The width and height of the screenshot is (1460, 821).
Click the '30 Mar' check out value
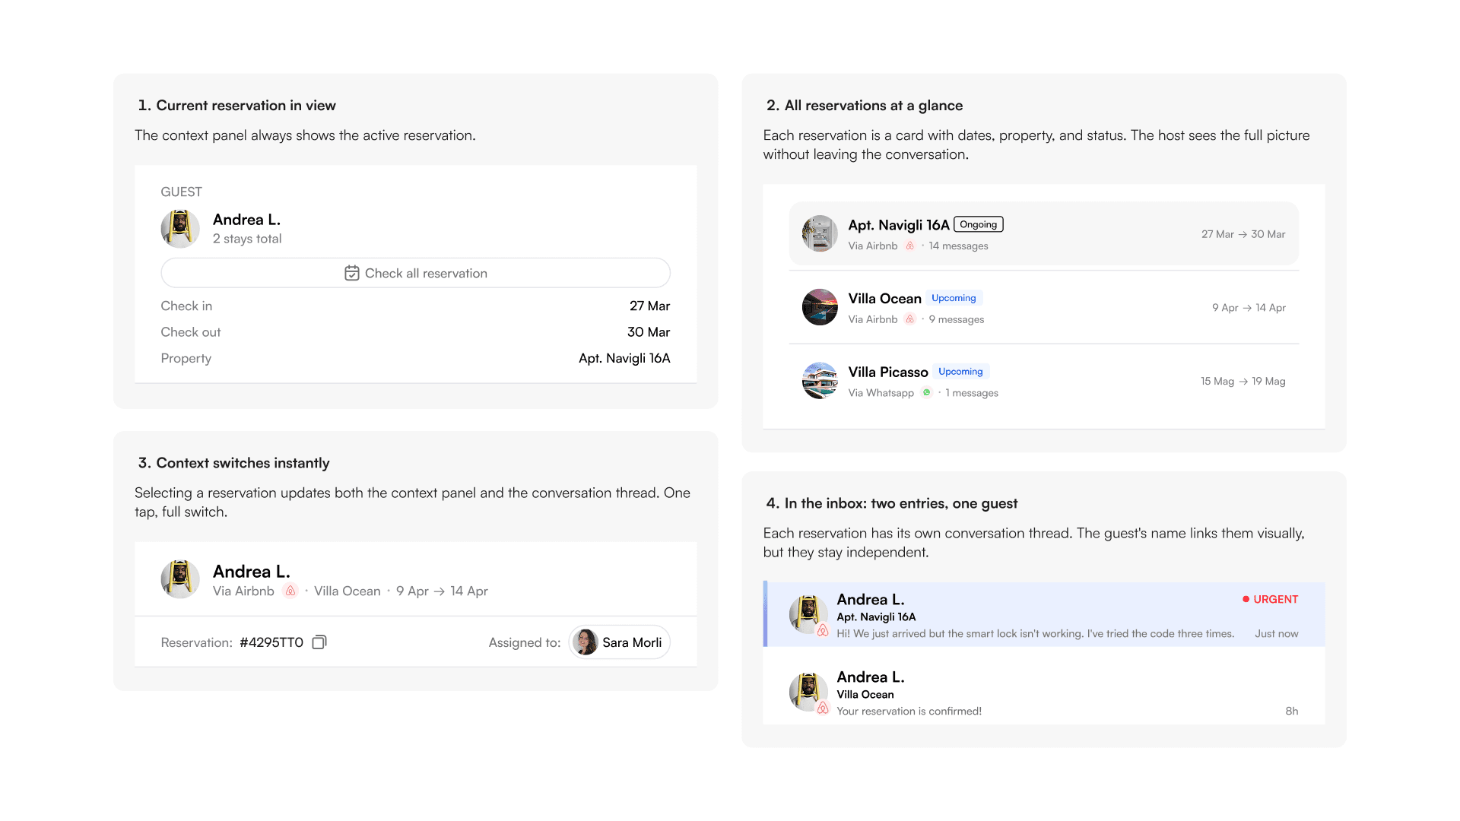click(649, 332)
